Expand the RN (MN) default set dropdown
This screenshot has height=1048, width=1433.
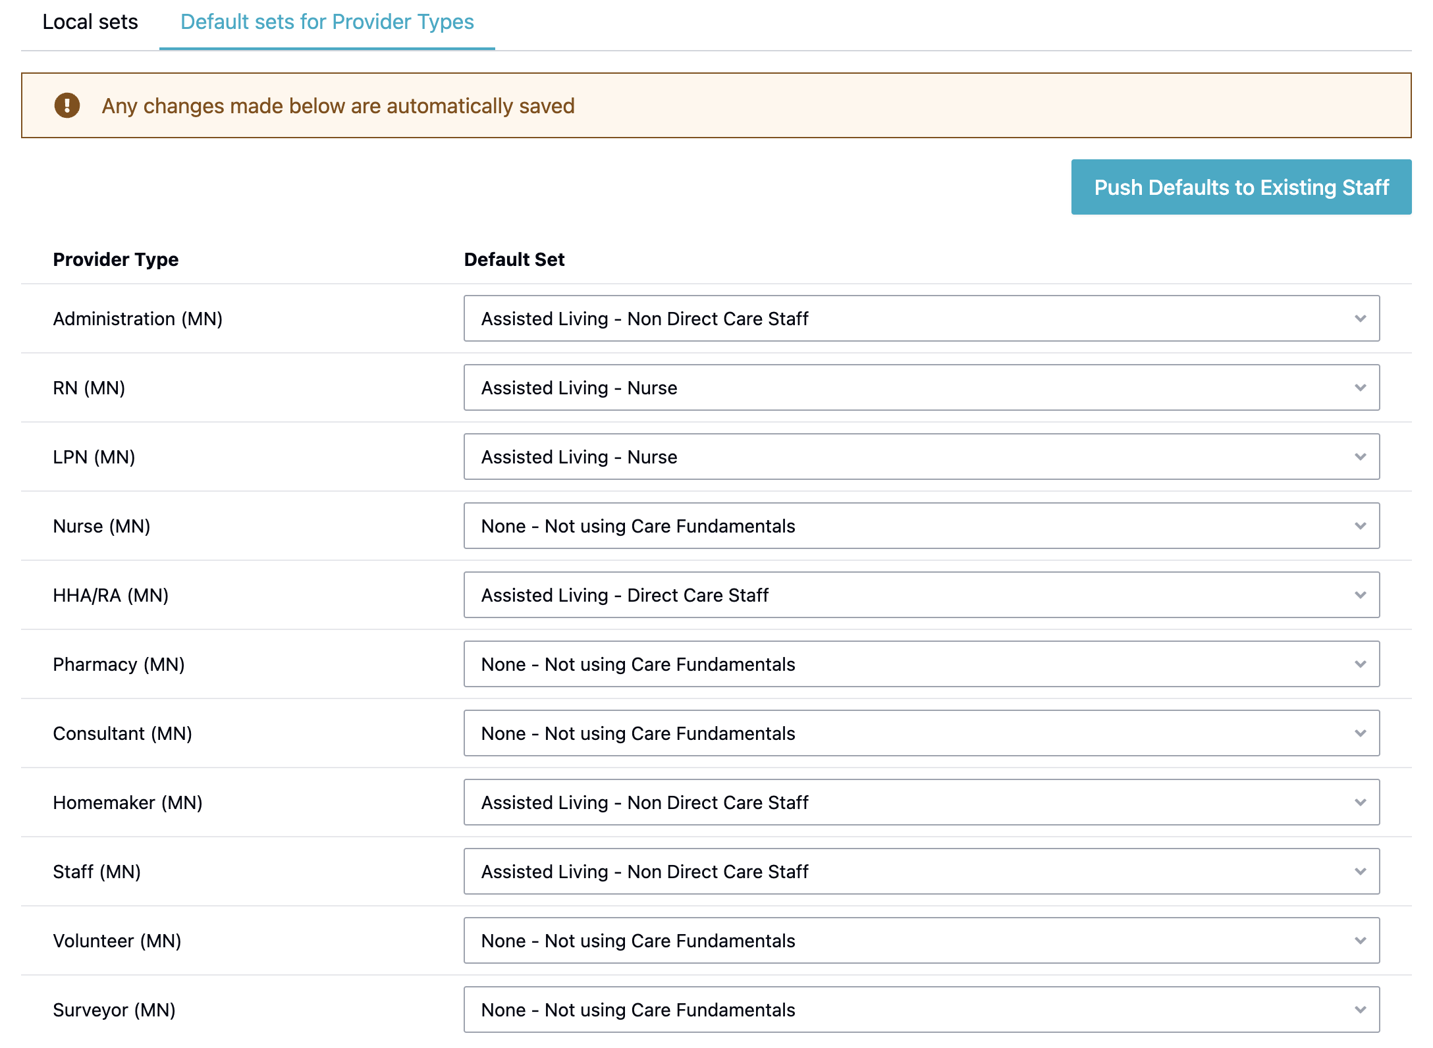(921, 388)
